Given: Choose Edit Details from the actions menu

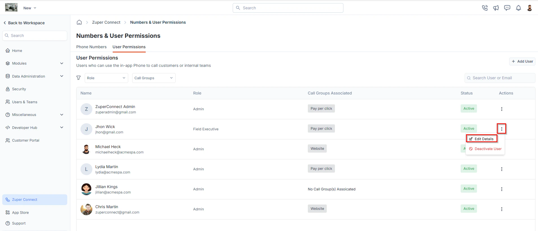Looking at the screenshot, I should [482, 139].
